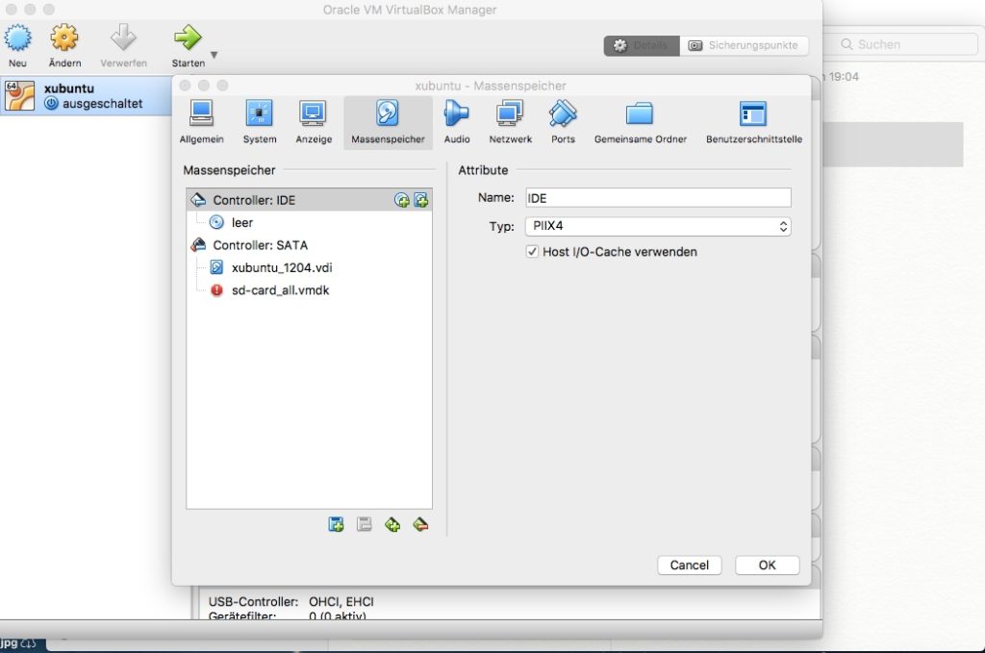Open the Allgemein settings tab

coord(202,122)
